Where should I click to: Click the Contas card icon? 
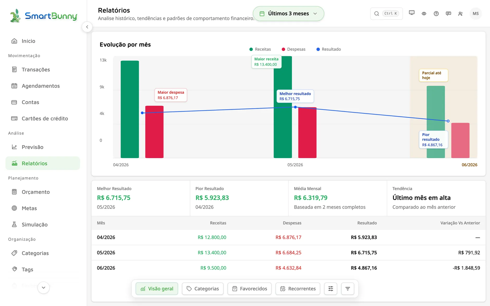[x=14, y=102]
